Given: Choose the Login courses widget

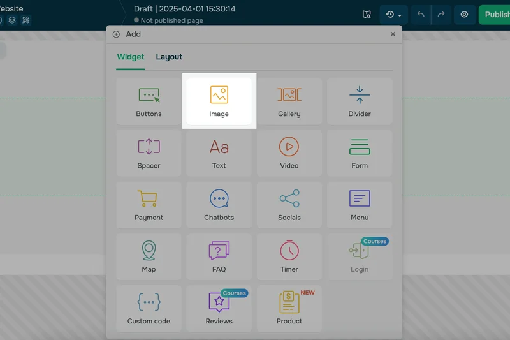Looking at the screenshot, I should [x=360, y=256].
